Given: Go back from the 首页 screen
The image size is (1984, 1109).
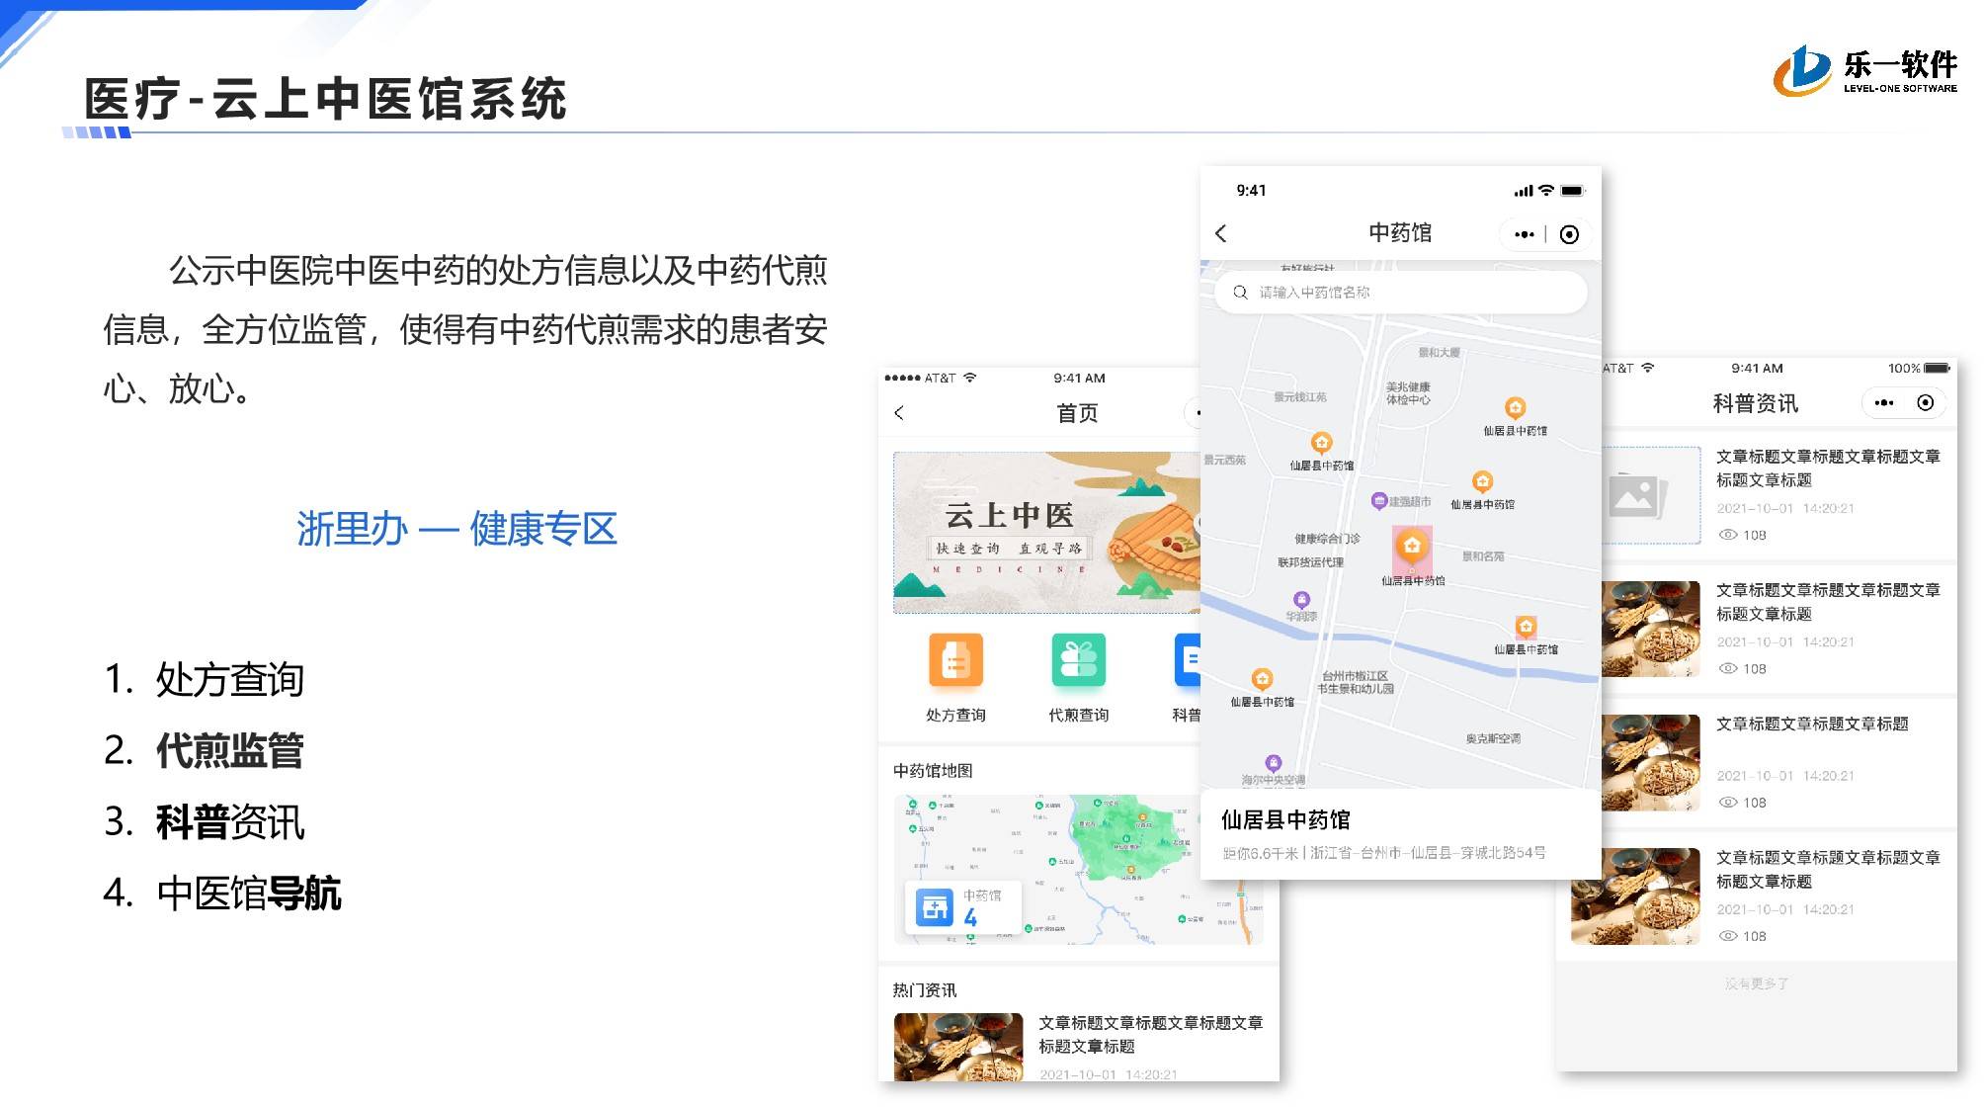Looking at the screenshot, I should click(x=899, y=413).
